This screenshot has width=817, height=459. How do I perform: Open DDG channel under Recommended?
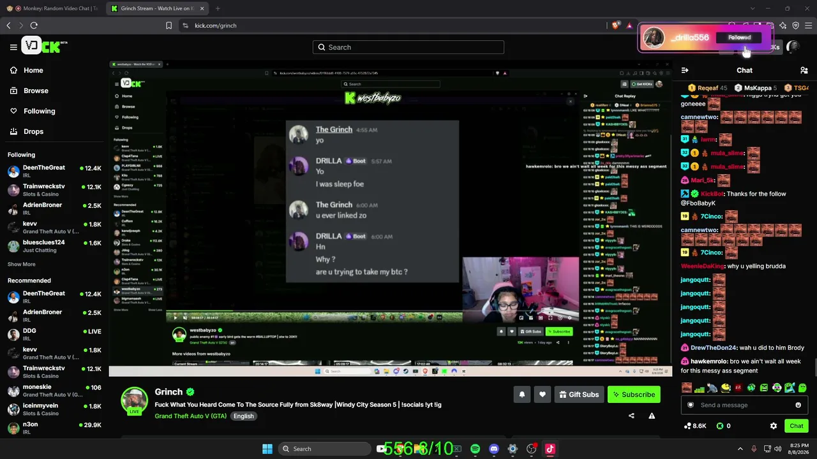coord(54,334)
